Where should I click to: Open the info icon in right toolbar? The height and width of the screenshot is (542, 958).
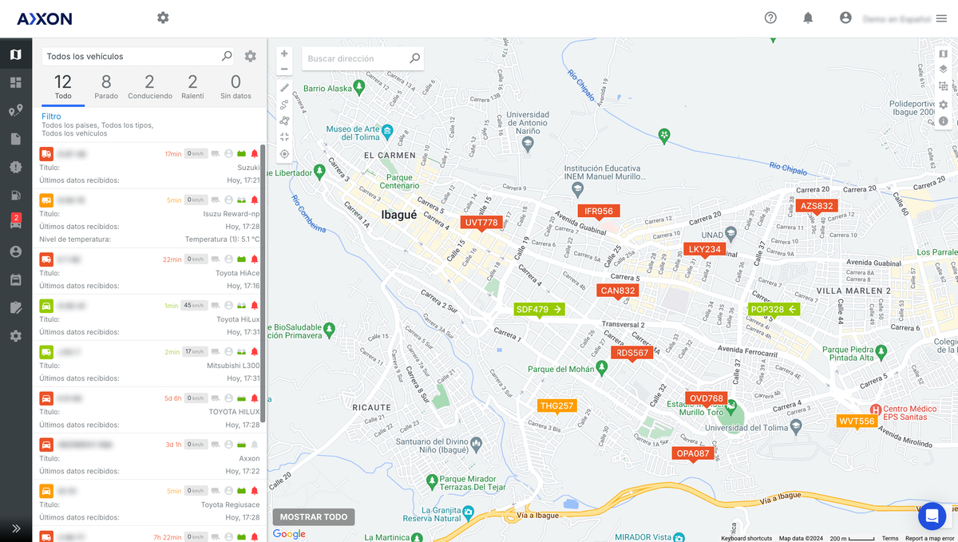point(943,121)
